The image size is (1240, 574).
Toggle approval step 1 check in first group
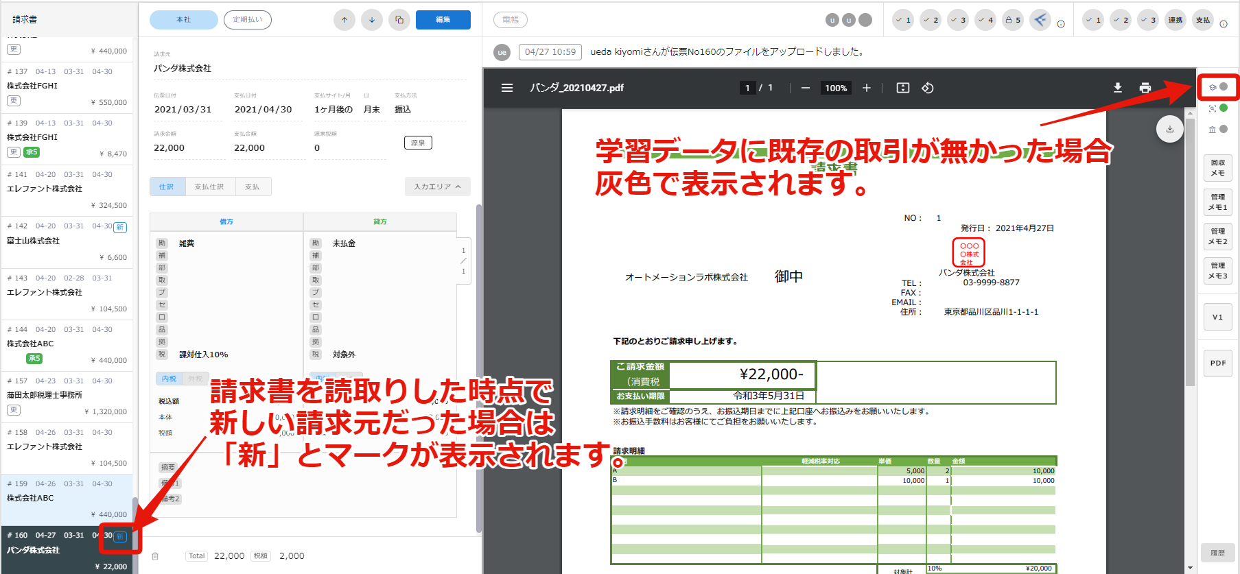coord(903,20)
